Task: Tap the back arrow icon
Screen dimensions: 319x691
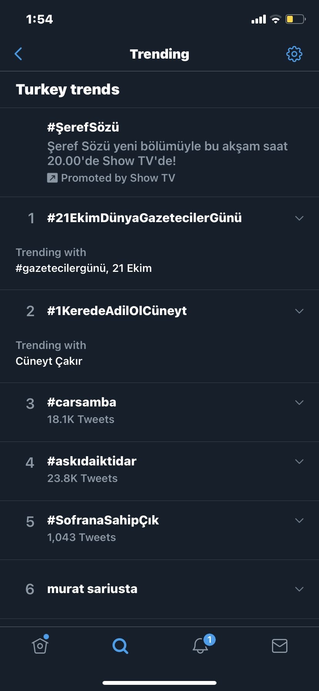Action: point(18,54)
